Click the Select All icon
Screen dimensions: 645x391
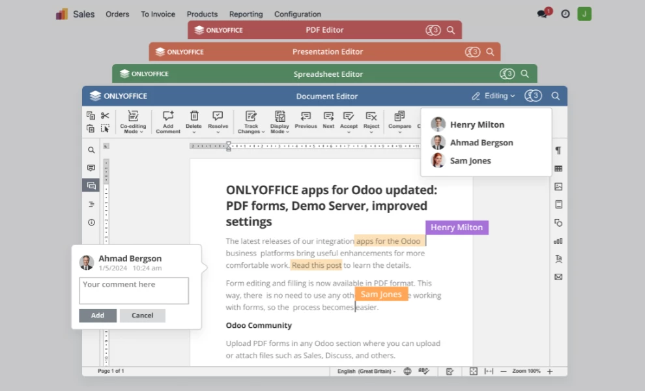click(105, 128)
